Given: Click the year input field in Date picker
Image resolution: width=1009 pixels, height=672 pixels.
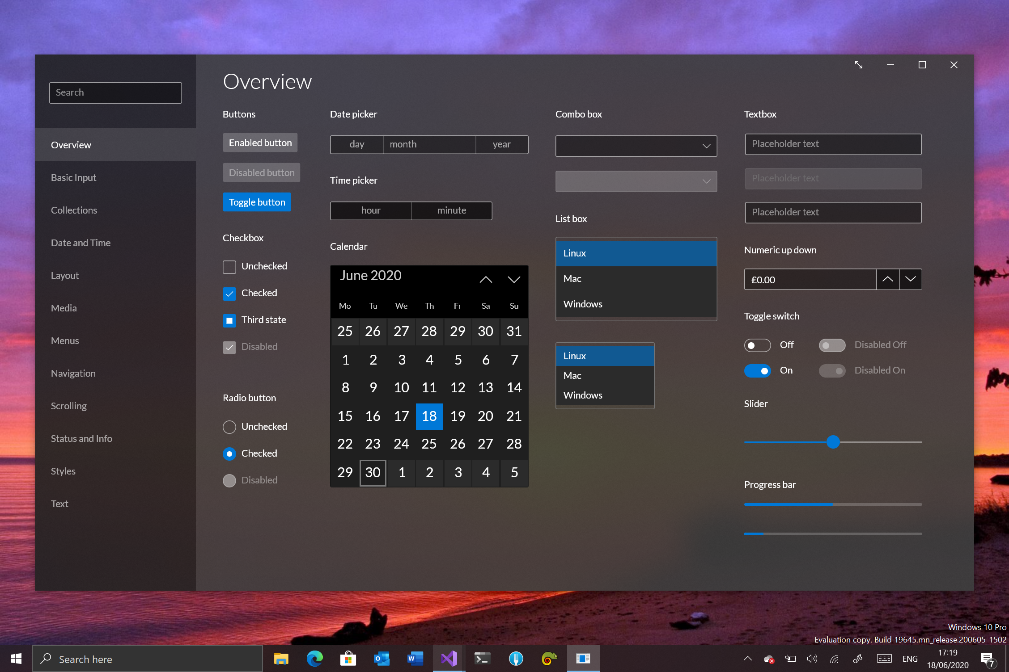Looking at the screenshot, I should tap(501, 143).
